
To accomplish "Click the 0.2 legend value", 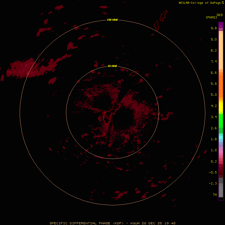I will click(214, 161).
